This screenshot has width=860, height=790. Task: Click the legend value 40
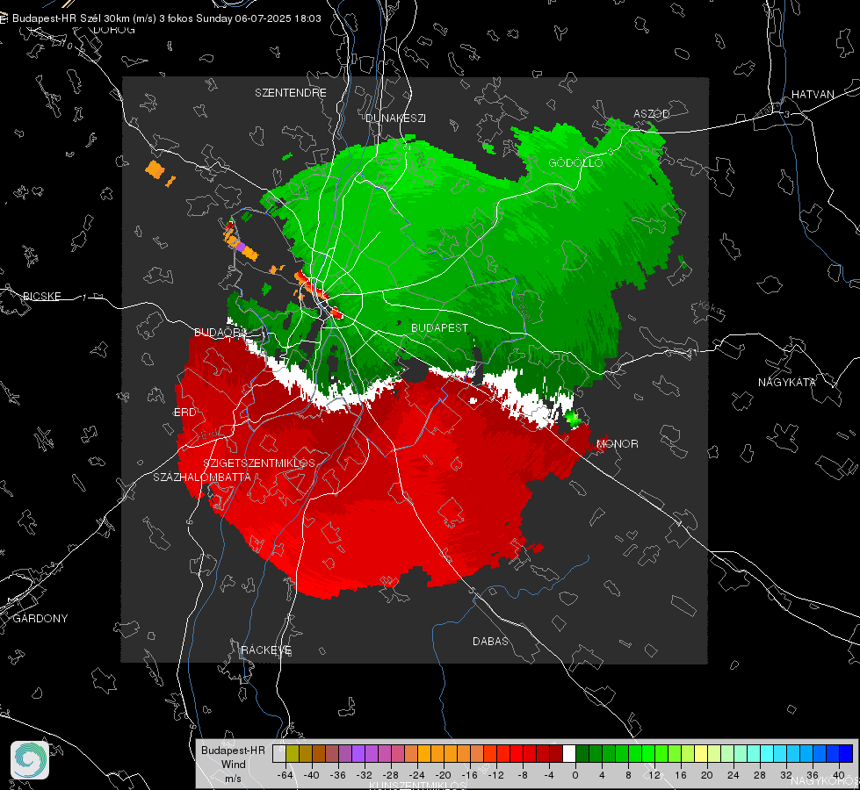839,775
